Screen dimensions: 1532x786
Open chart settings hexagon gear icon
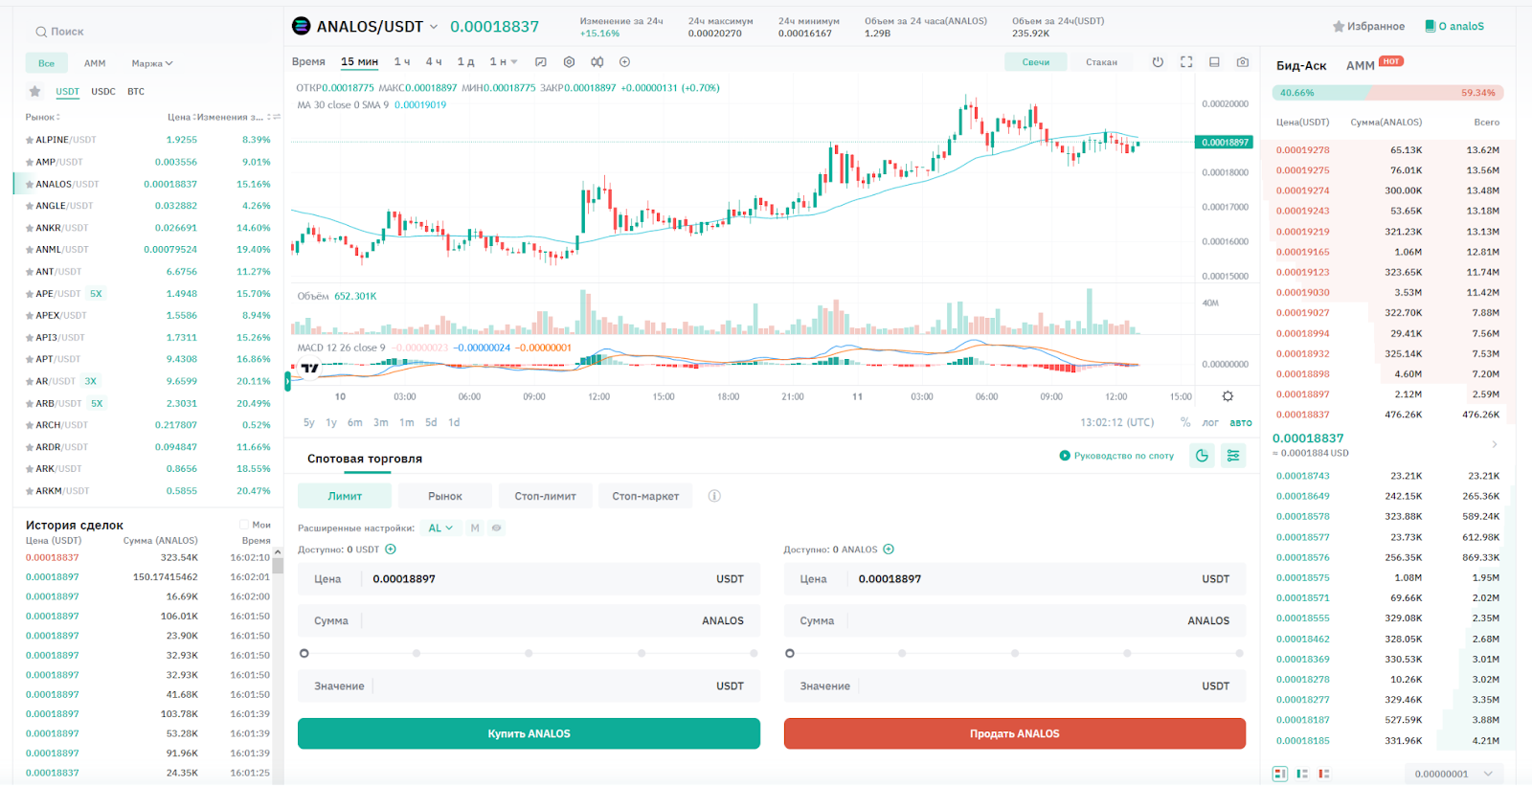point(569,62)
